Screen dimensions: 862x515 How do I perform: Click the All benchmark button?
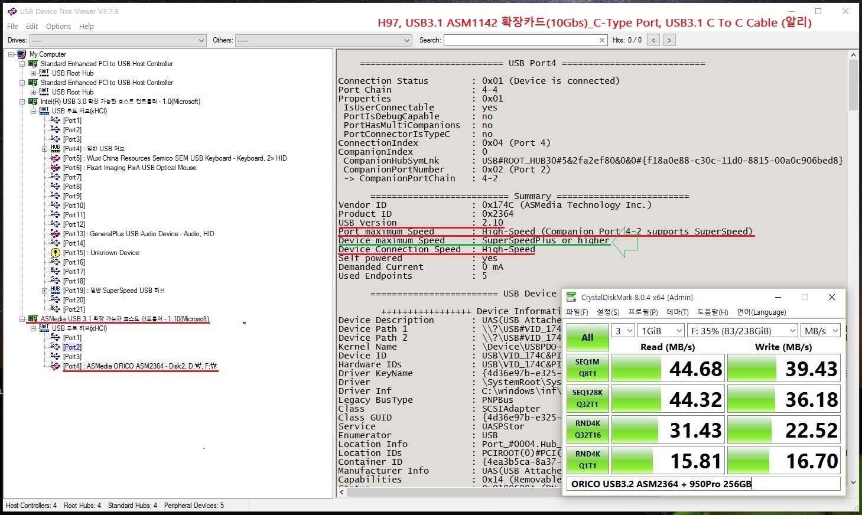tap(587, 338)
